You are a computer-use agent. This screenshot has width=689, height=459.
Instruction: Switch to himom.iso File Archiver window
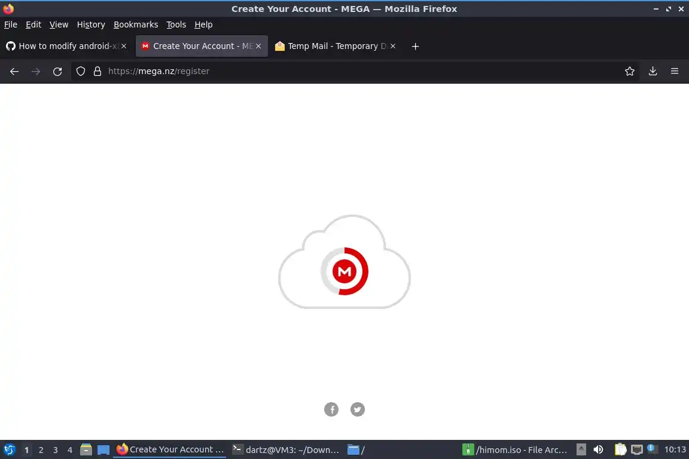pos(515,450)
